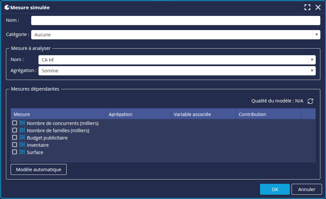Cancel the dialog with Annuler

[306, 189]
